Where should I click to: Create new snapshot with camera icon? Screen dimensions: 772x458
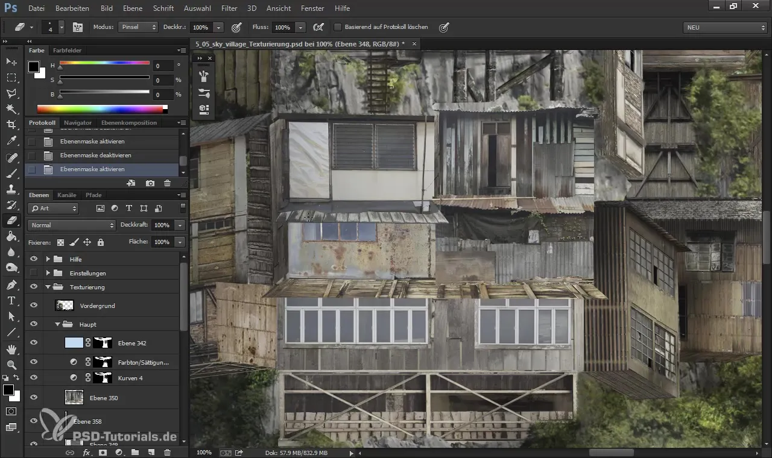click(x=150, y=183)
